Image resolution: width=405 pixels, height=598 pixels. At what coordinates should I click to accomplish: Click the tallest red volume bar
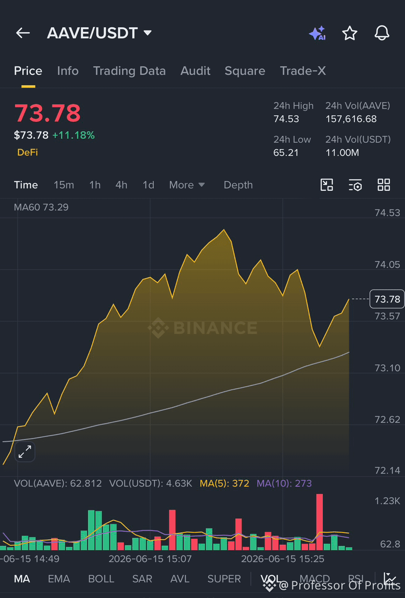[319, 522]
